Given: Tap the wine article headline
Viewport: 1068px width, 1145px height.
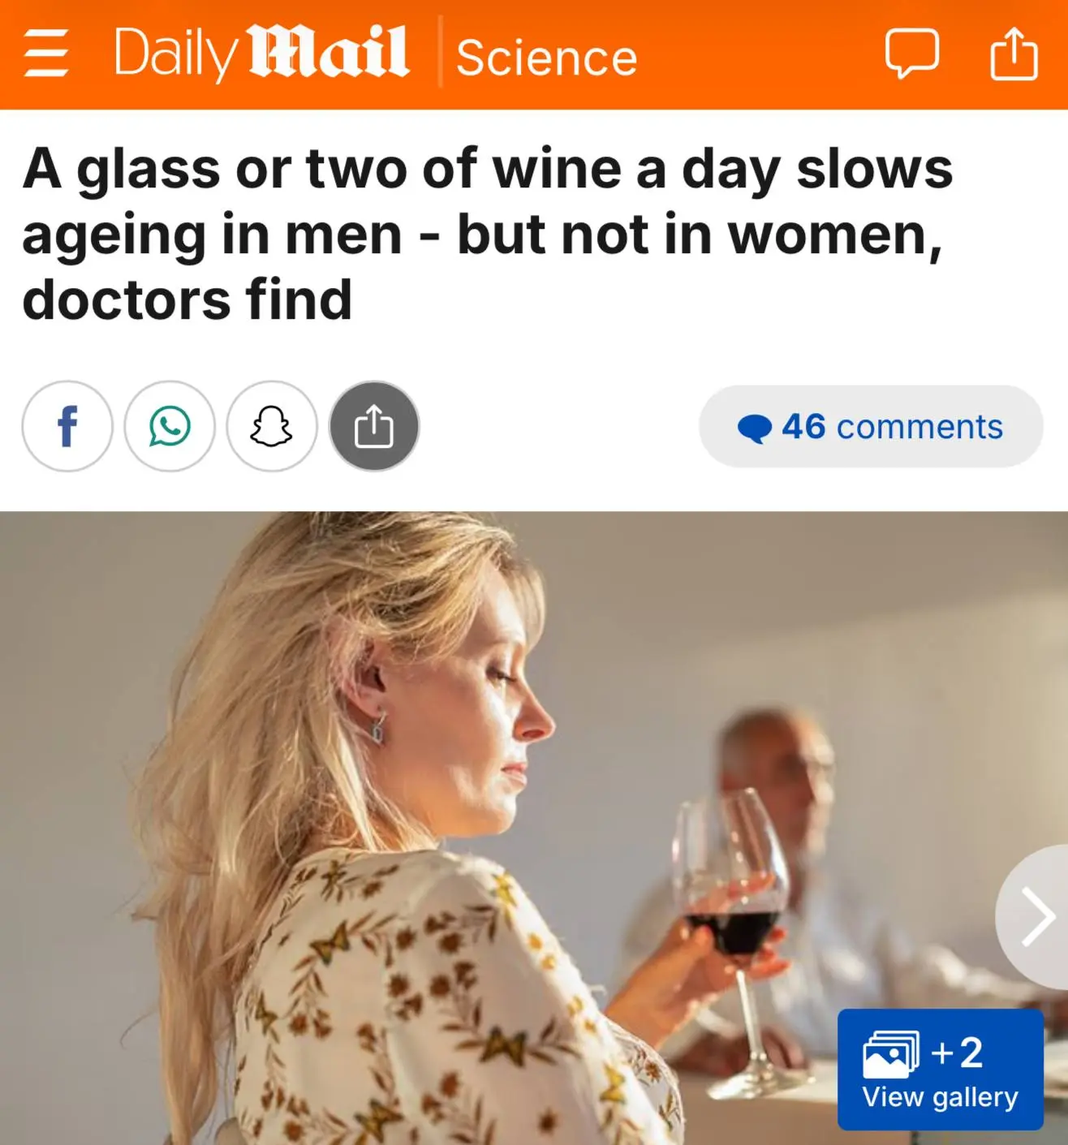Looking at the screenshot, I should [487, 234].
